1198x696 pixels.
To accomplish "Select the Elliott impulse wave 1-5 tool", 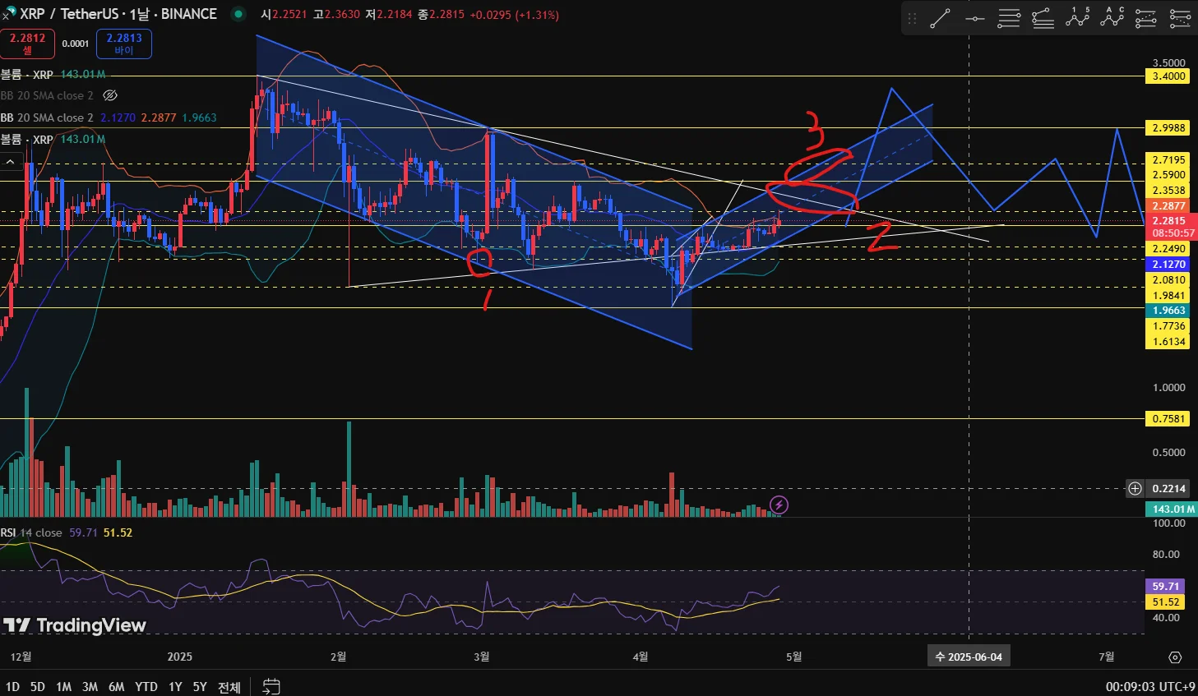I will pyautogui.click(x=1078, y=18).
